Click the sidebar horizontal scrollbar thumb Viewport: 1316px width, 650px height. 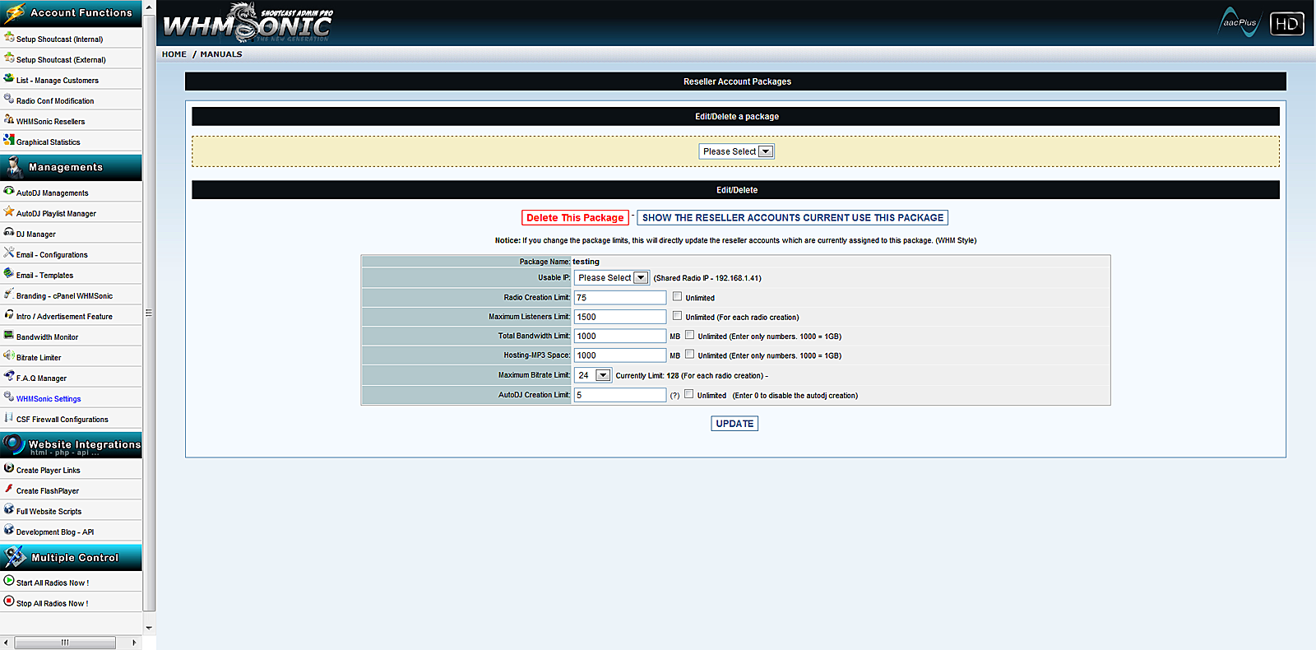point(65,643)
